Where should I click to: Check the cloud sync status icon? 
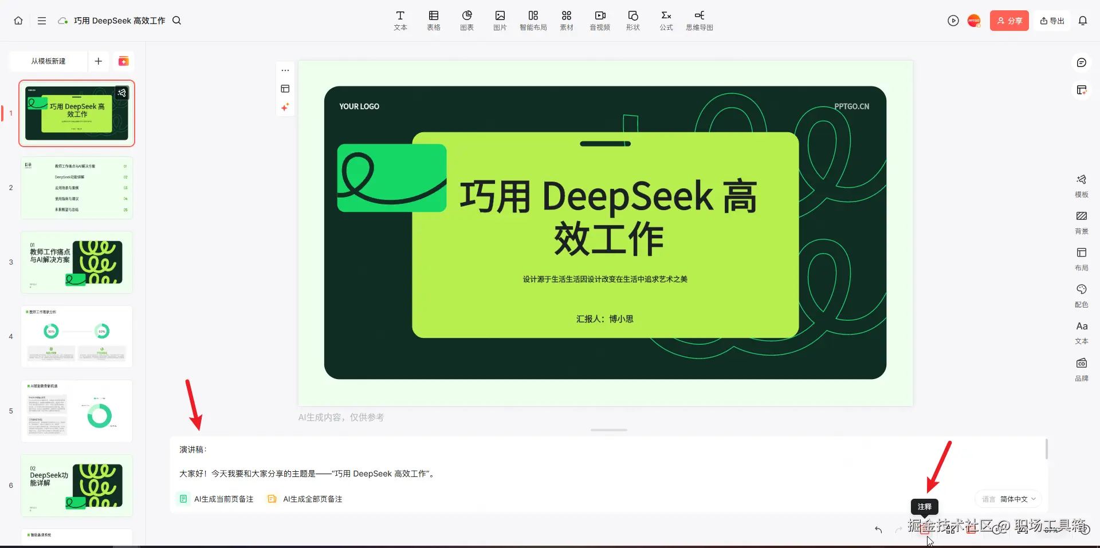[x=63, y=21]
